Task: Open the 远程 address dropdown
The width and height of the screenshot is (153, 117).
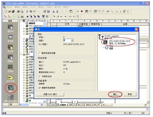Action: tap(72, 40)
